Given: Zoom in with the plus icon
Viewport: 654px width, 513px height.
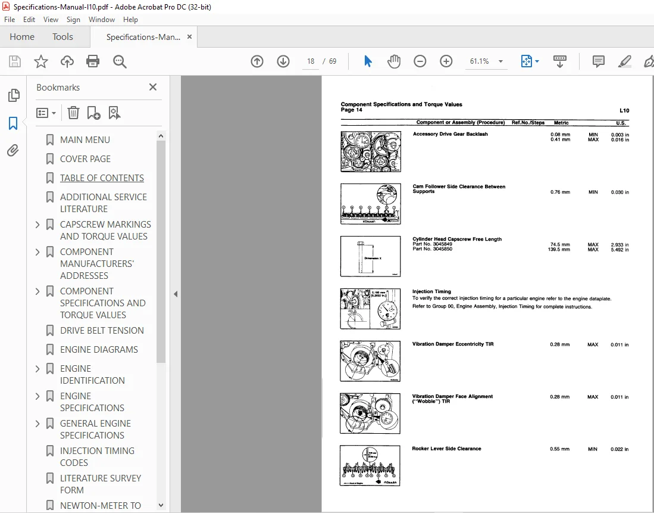Looking at the screenshot, I should point(446,61).
